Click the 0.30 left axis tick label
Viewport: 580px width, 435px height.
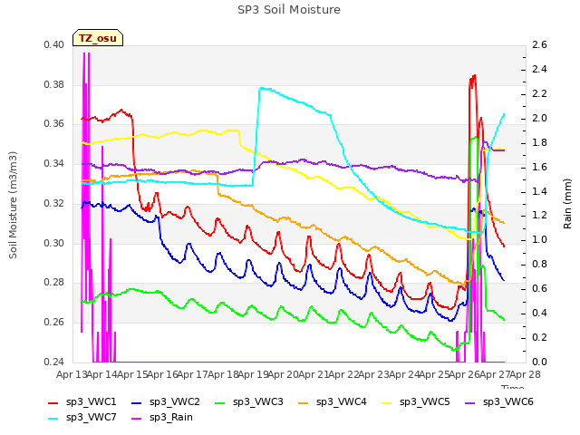(x=54, y=243)
